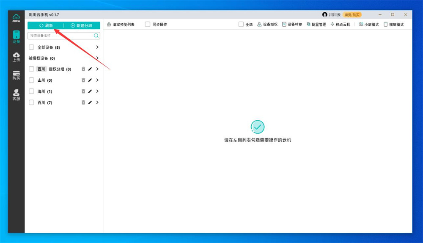The height and width of the screenshot is (243, 423).
Task: Enable the 同步操作 checkbox
Action: click(148, 24)
